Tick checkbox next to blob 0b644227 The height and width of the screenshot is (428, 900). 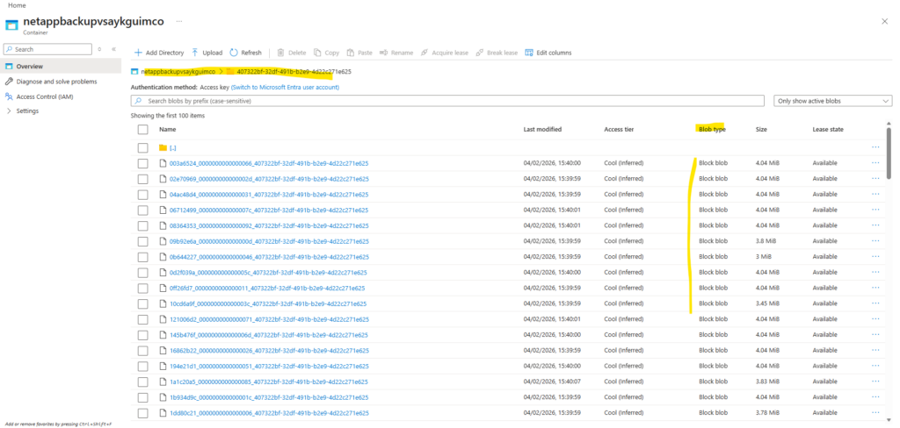[x=142, y=257]
